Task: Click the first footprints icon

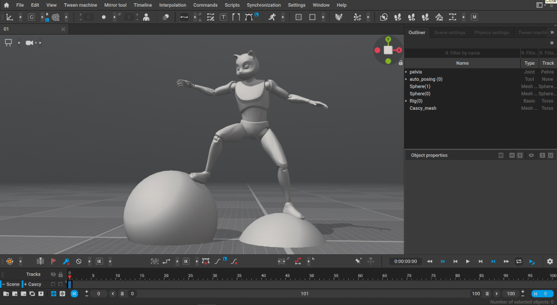Action: [x=398, y=17]
